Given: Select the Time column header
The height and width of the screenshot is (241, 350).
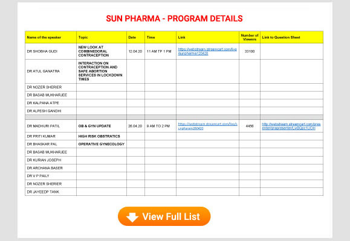Looking at the screenshot, I should pyautogui.click(x=160, y=37).
